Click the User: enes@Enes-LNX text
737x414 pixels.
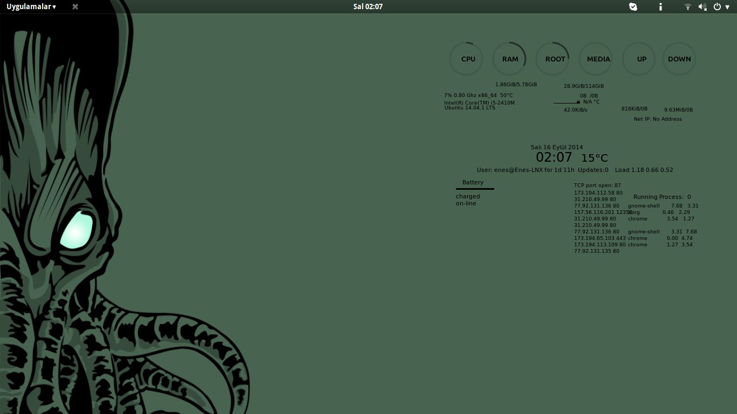coord(509,170)
